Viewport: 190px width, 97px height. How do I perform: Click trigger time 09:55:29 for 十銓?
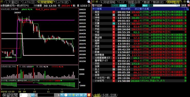(124, 32)
